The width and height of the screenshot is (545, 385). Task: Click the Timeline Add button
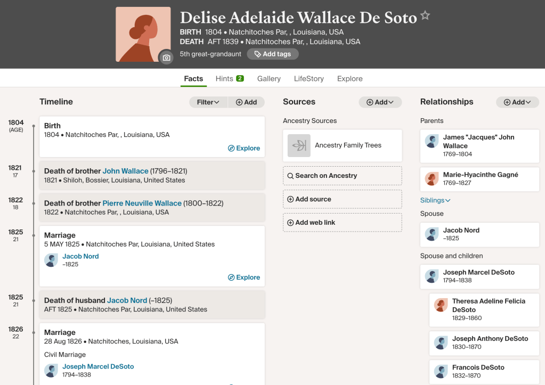[x=247, y=102]
